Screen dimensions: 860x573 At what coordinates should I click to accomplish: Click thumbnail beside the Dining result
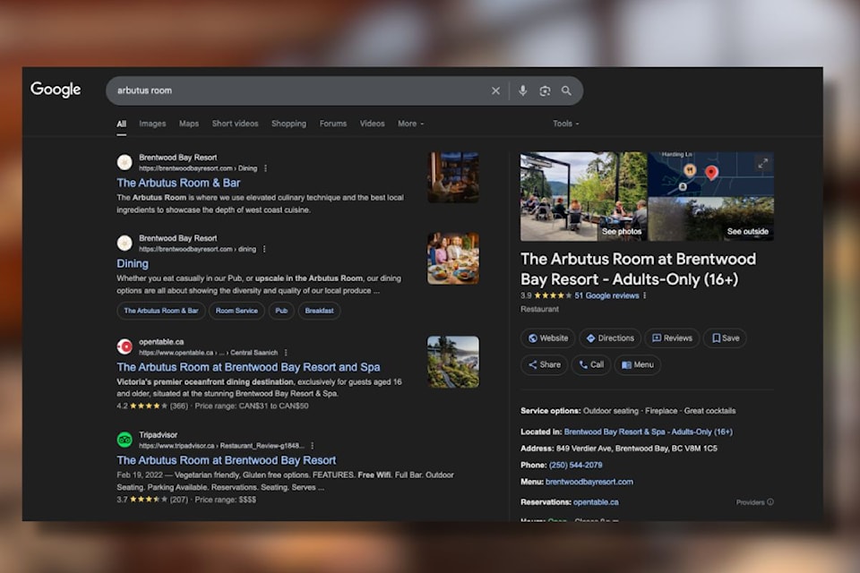(453, 259)
